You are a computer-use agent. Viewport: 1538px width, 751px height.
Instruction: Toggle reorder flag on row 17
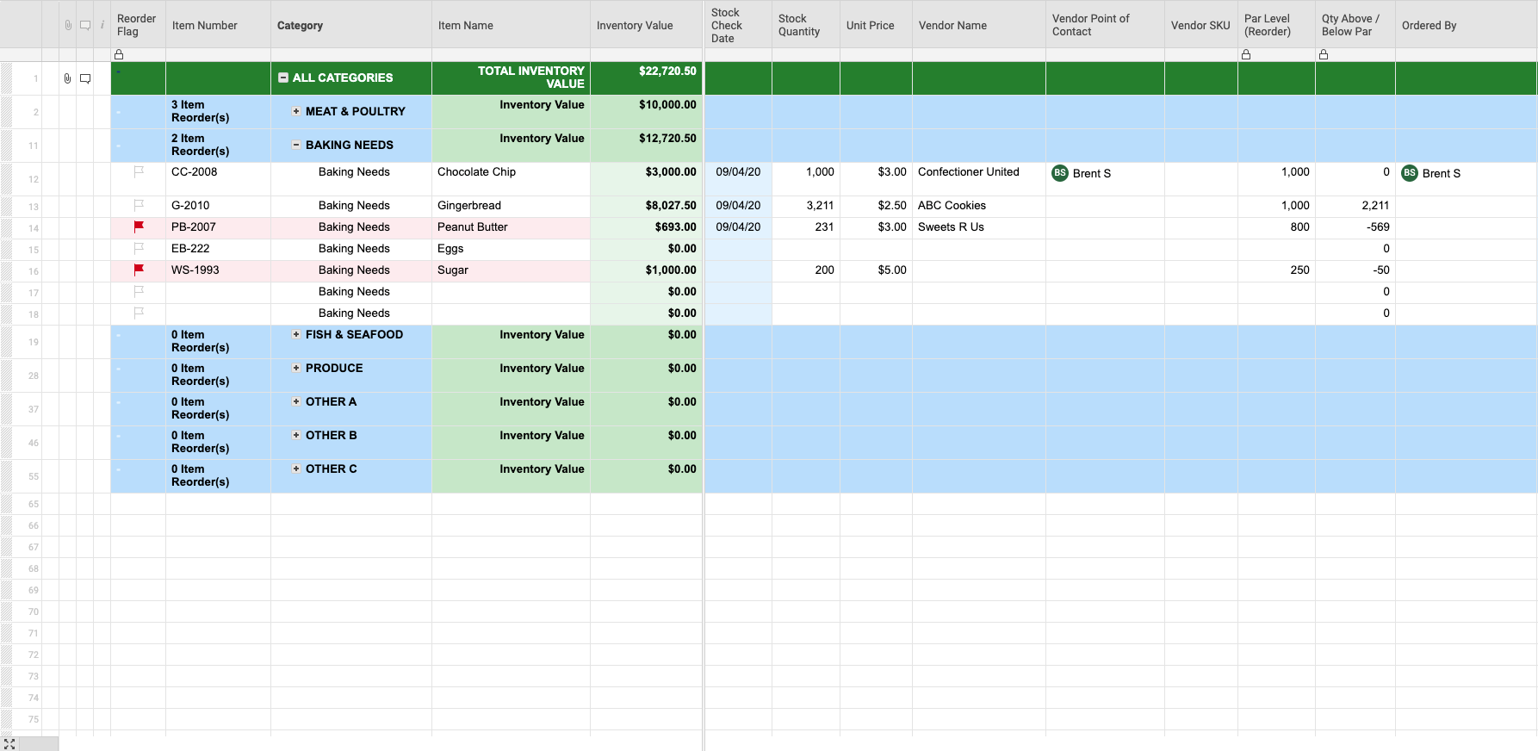(x=139, y=291)
